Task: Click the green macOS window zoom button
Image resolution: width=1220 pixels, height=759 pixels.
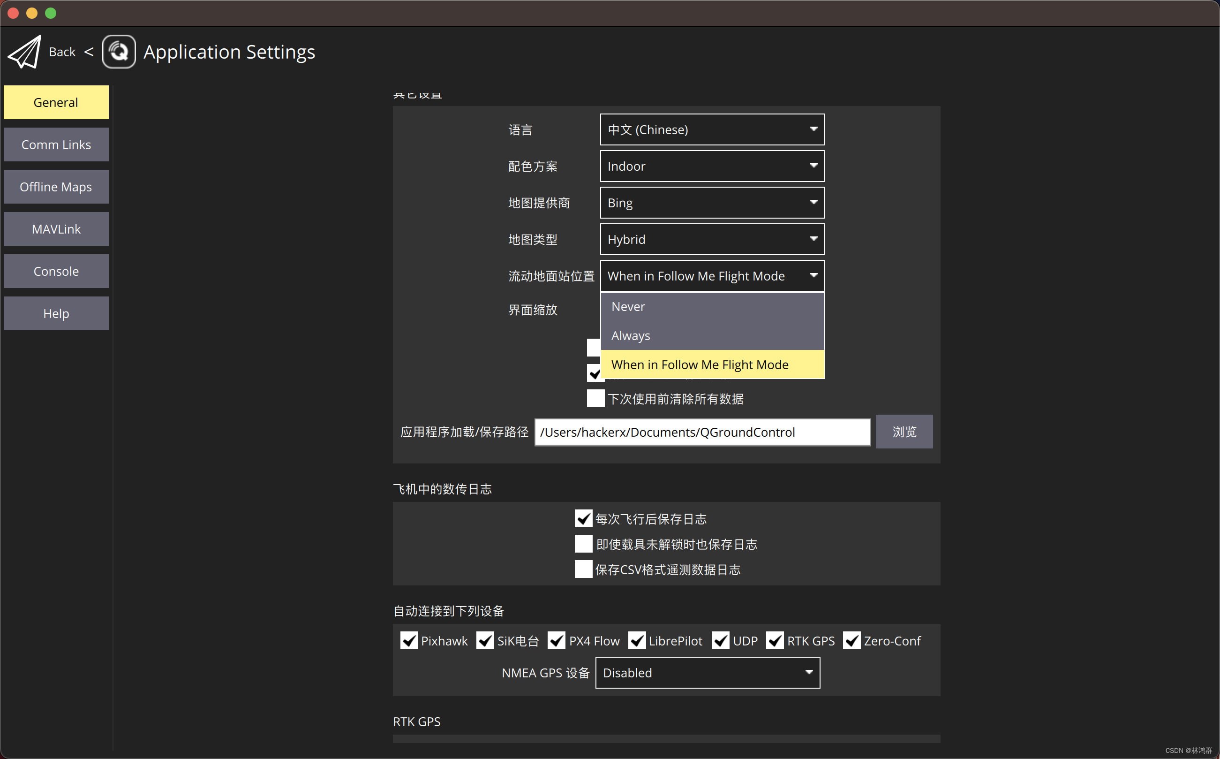Action: (51, 13)
